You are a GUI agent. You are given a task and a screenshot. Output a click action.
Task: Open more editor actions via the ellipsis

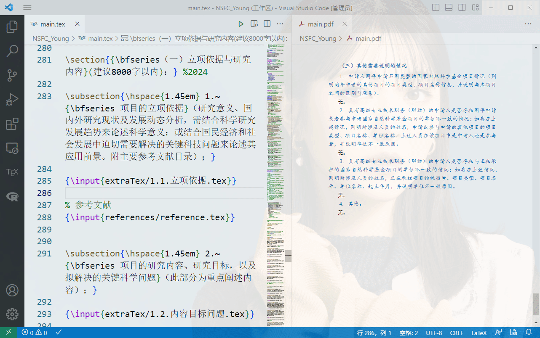point(280,24)
